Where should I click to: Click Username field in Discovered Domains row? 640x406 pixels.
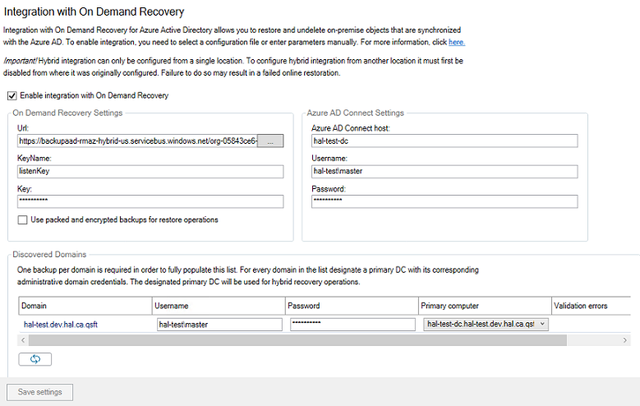(x=219, y=324)
